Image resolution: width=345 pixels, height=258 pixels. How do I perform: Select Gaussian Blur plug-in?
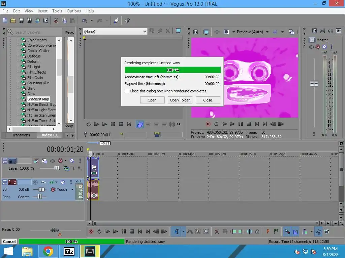[38, 83]
